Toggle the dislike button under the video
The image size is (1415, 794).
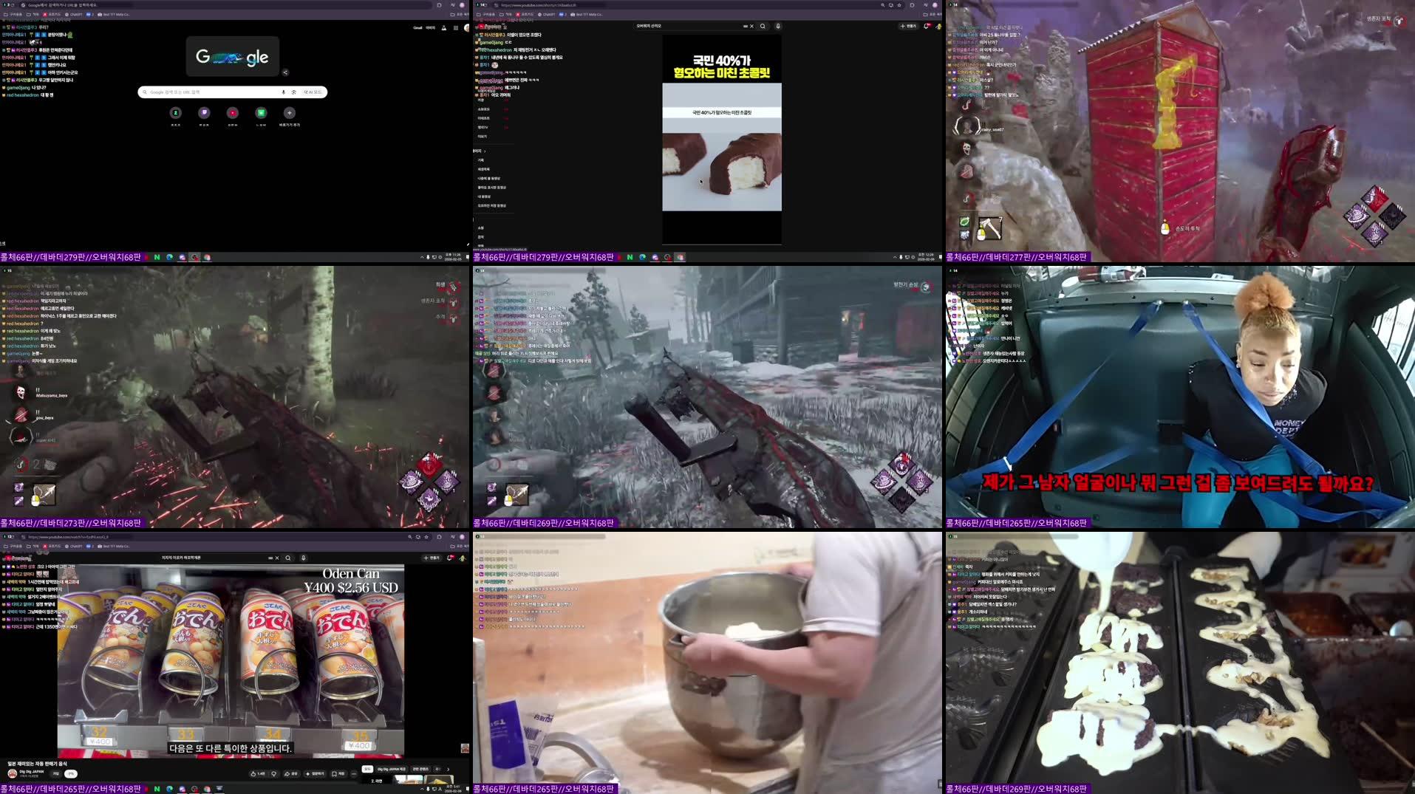click(273, 773)
